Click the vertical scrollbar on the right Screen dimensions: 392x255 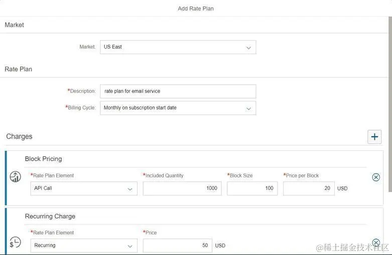point(390,104)
